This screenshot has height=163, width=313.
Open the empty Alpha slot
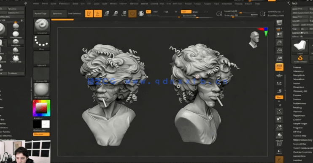click(41, 59)
